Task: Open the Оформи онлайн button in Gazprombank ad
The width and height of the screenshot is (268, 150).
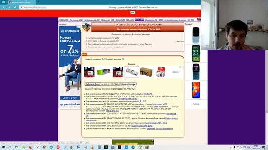Action: click(70, 98)
